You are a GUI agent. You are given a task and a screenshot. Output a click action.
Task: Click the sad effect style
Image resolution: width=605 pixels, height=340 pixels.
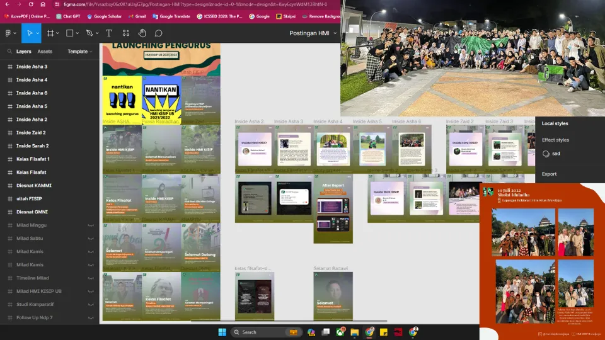coord(556,154)
